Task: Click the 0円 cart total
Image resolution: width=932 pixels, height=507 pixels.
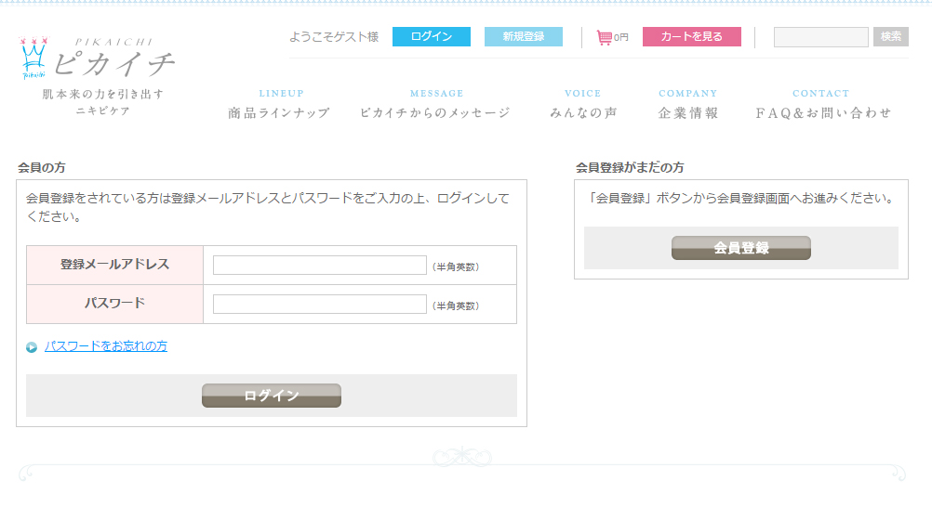Action: coord(621,37)
